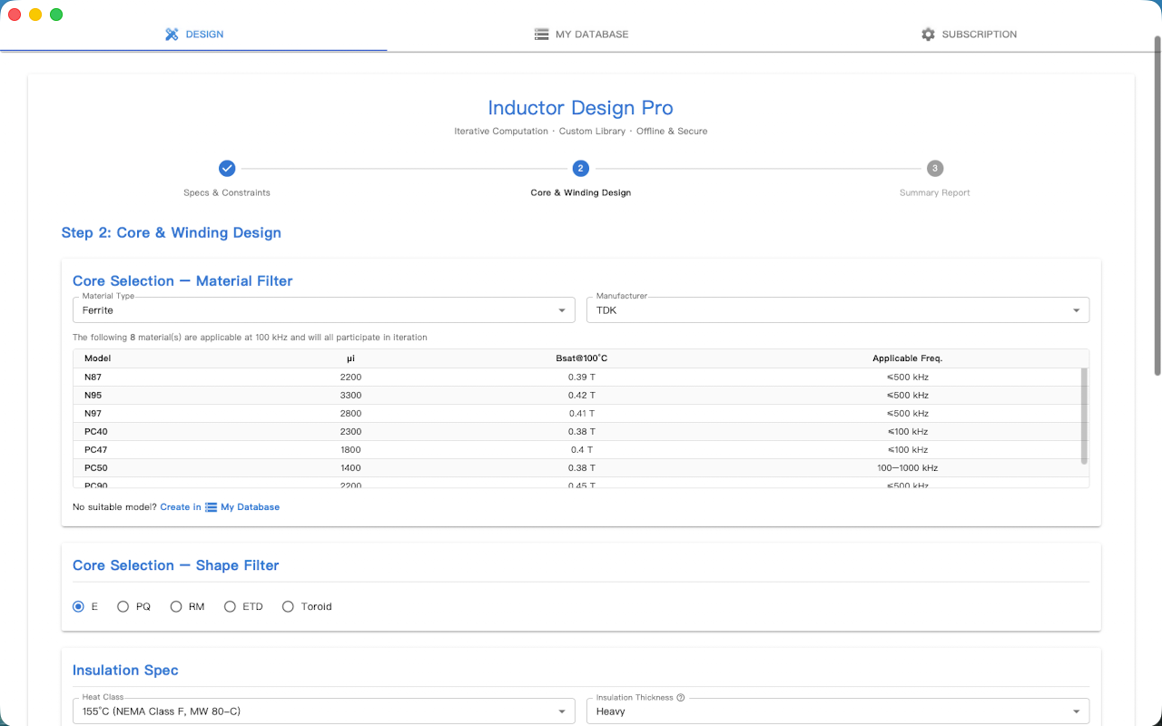Click the My Database tab storage icon
The height and width of the screenshot is (726, 1162).
pyautogui.click(x=541, y=34)
